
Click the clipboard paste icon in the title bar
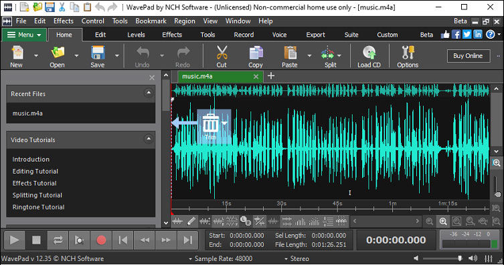point(87,7)
